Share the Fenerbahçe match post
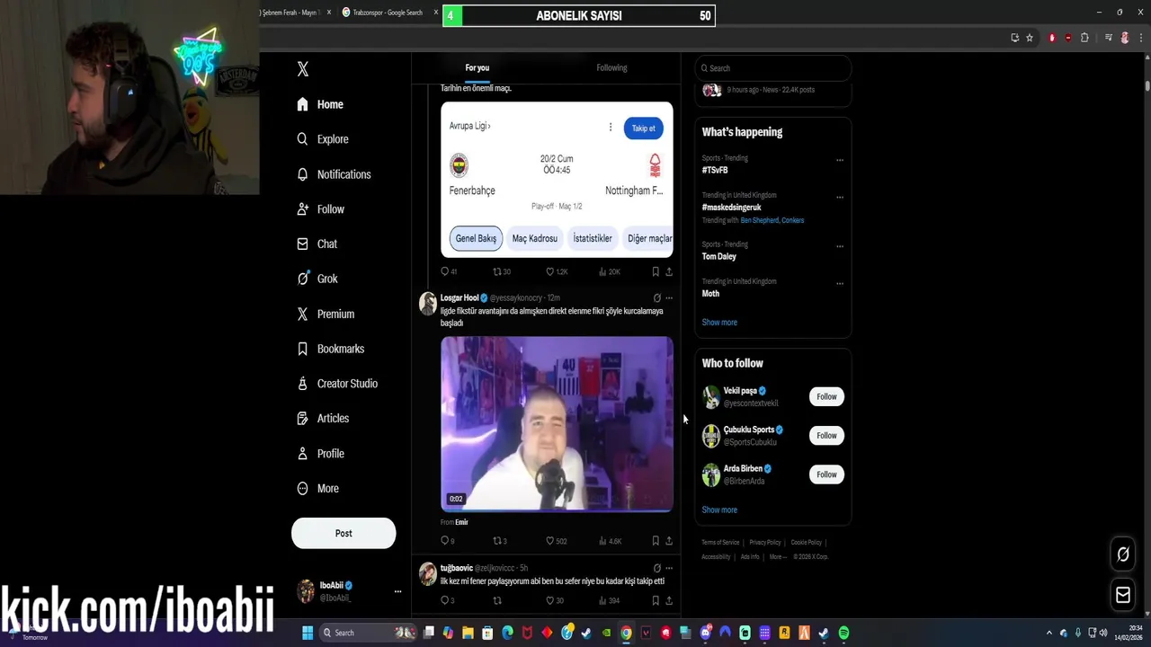1151x647 pixels. pyautogui.click(x=669, y=271)
